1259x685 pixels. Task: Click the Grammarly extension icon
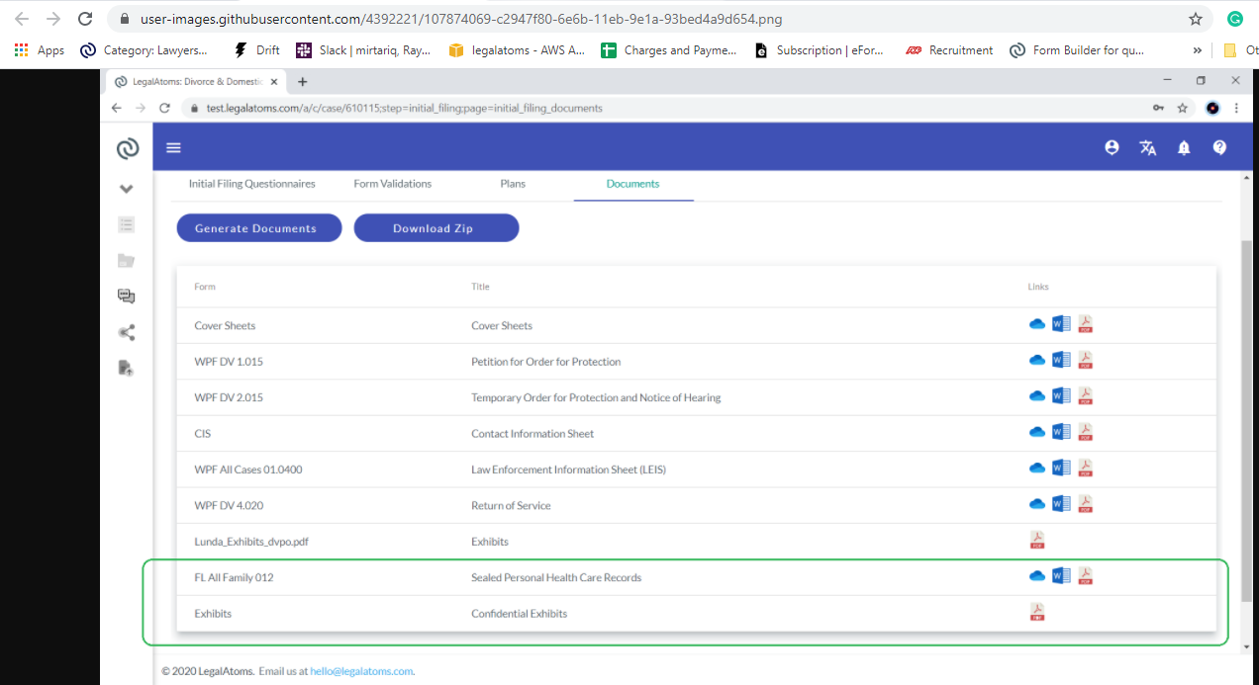pos(1234,19)
